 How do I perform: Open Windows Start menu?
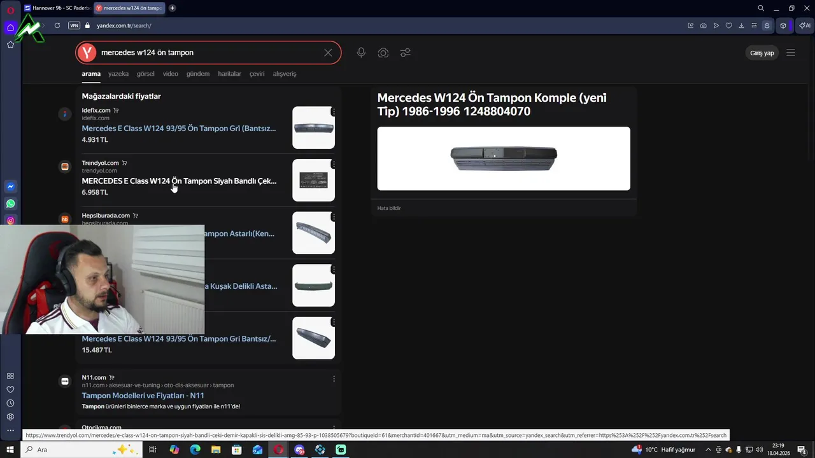point(10,450)
